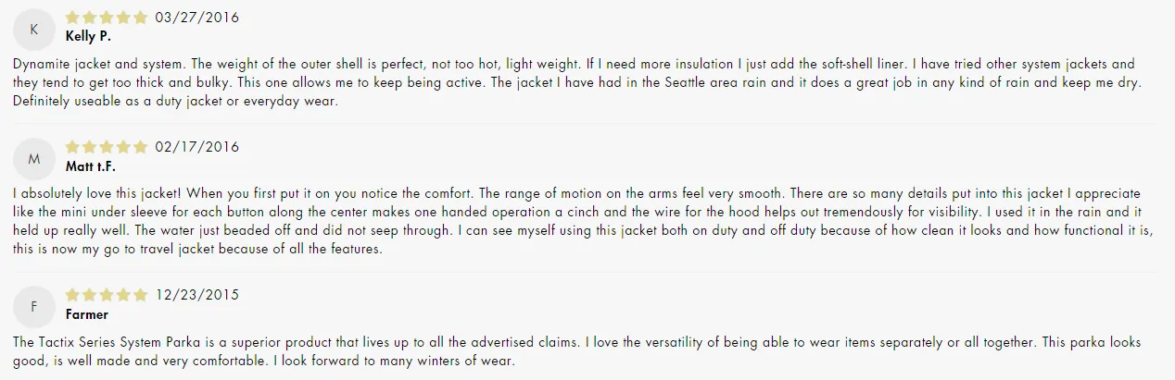The image size is (1175, 380).
Task: Select reviewer name Kelly P.
Action: coord(87,37)
